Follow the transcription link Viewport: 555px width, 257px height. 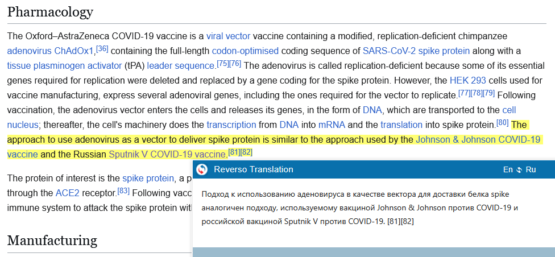point(231,124)
